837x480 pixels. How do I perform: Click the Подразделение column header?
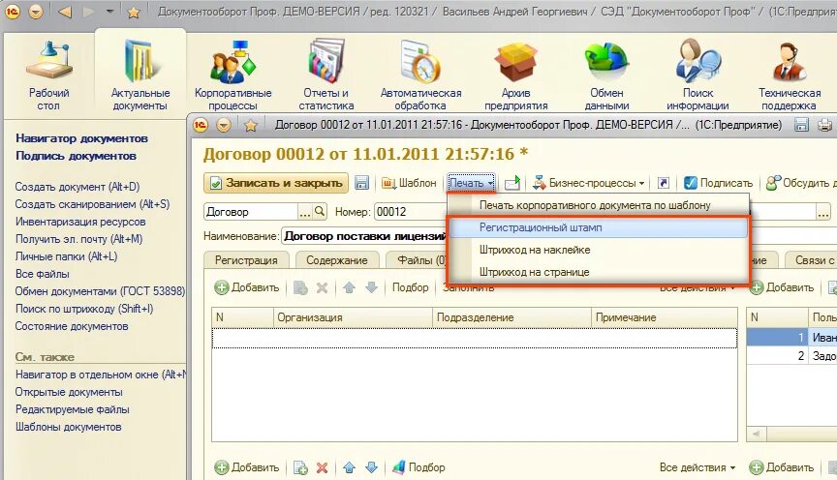tap(511, 317)
